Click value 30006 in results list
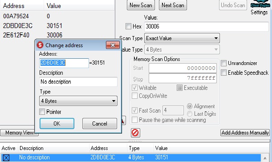This screenshot has width=272, height=162. click(54, 35)
